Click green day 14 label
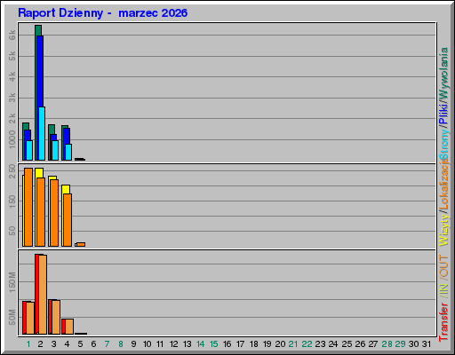455x355 pixels. click(x=201, y=344)
